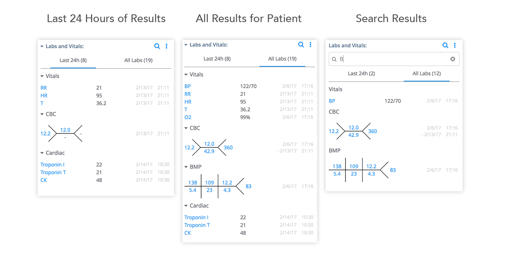Collapse the CBC section in the All Results panel
This screenshot has height=258, width=505.
(x=186, y=128)
